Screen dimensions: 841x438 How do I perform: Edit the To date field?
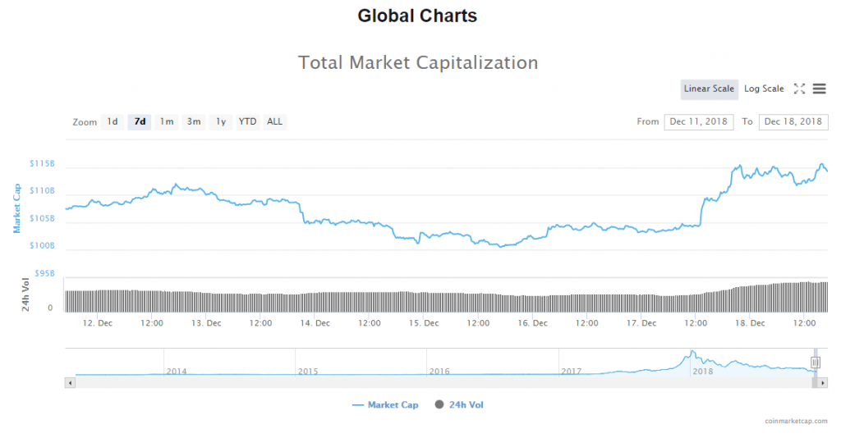pyautogui.click(x=793, y=122)
